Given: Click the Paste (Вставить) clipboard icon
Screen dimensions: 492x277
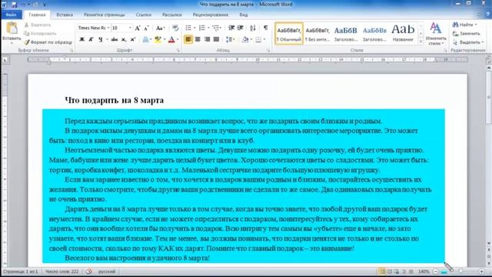Looking at the screenshot, I should (12, 28).
